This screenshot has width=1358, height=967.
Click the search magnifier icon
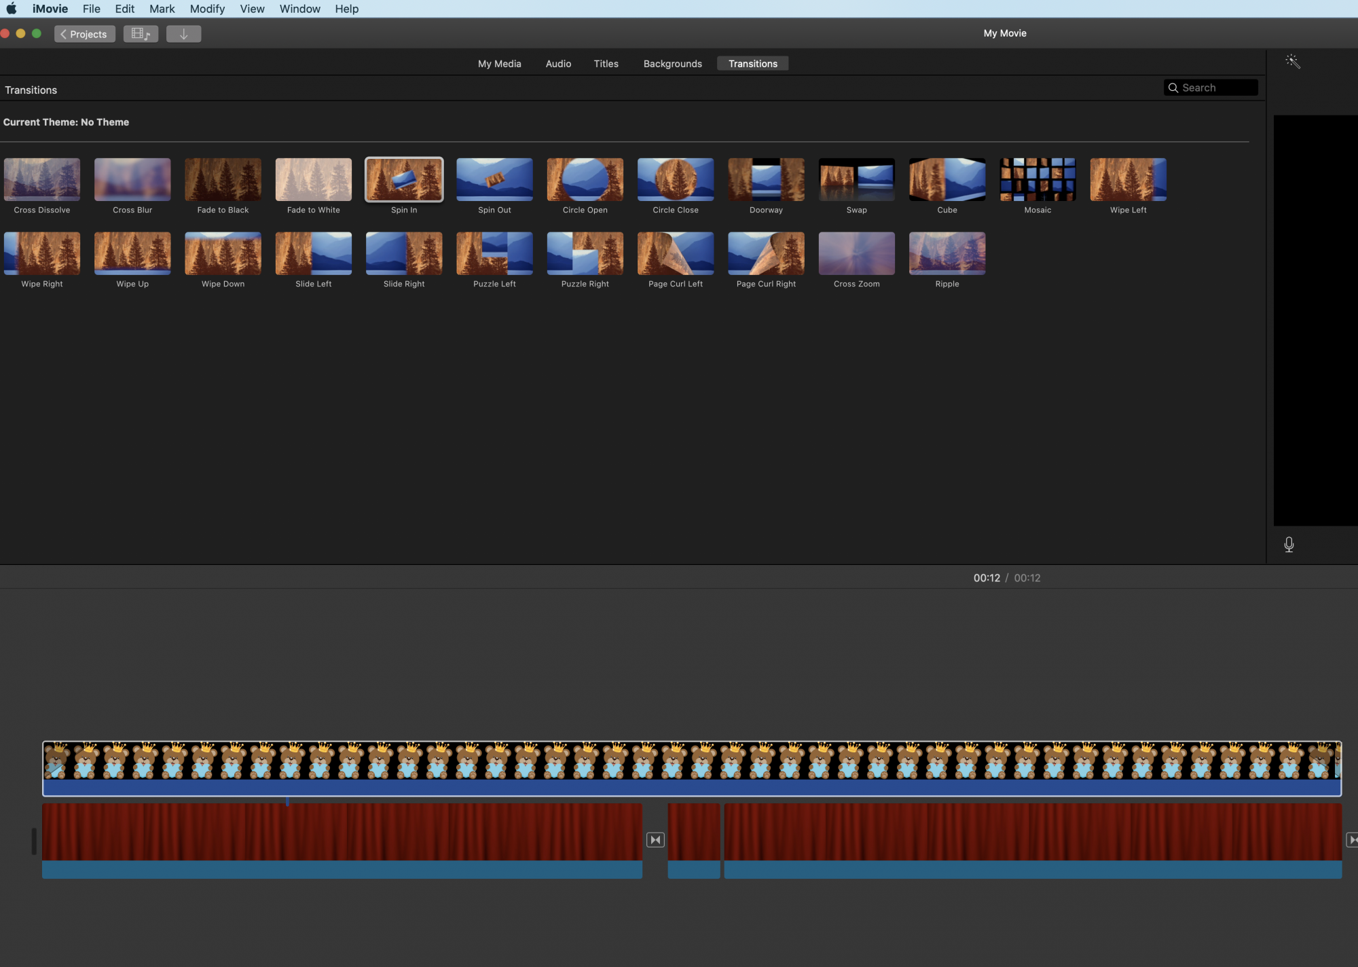click(1173, 88)
